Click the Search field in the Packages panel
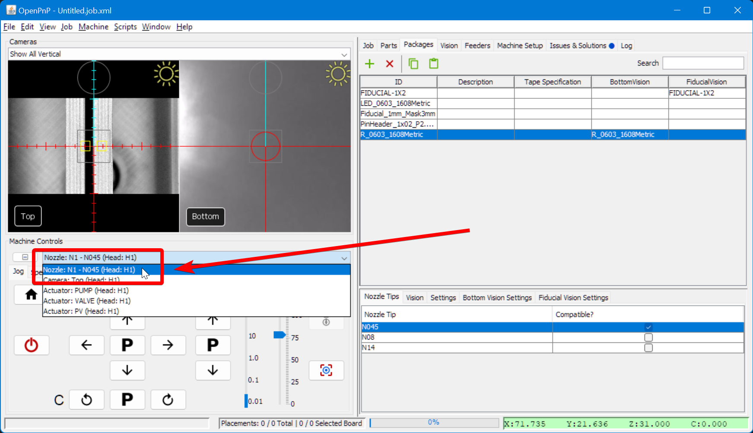This screenshot has height=433, width=753. (x=703, y=63)
